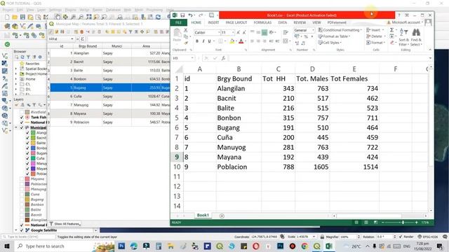The width and height of the screenshot is (449, 252).
Task: Open Windows Start menu
Action: click(7, 246)
